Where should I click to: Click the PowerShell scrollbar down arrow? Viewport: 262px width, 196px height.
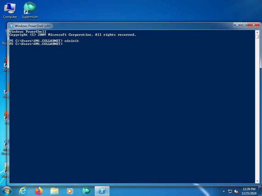point(257,181)
